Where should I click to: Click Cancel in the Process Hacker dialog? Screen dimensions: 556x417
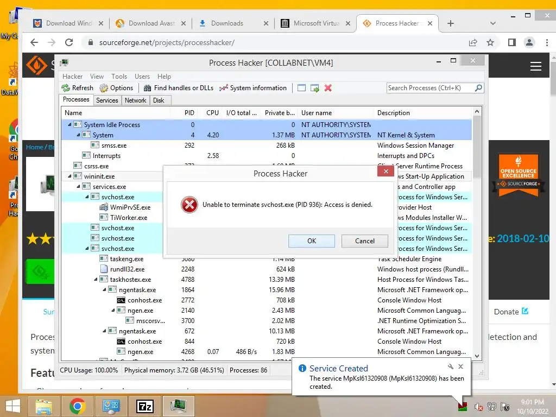pyautogui.click(x=364, y=241)
